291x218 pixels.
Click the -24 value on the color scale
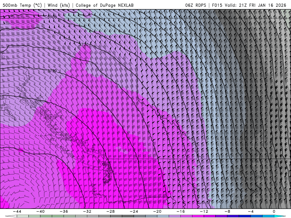pos(134,211)
